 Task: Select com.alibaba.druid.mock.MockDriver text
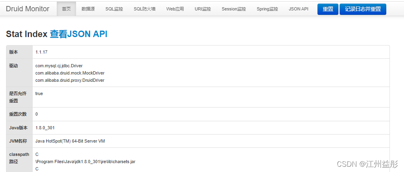pyautogui.click(x=70, y=73)
